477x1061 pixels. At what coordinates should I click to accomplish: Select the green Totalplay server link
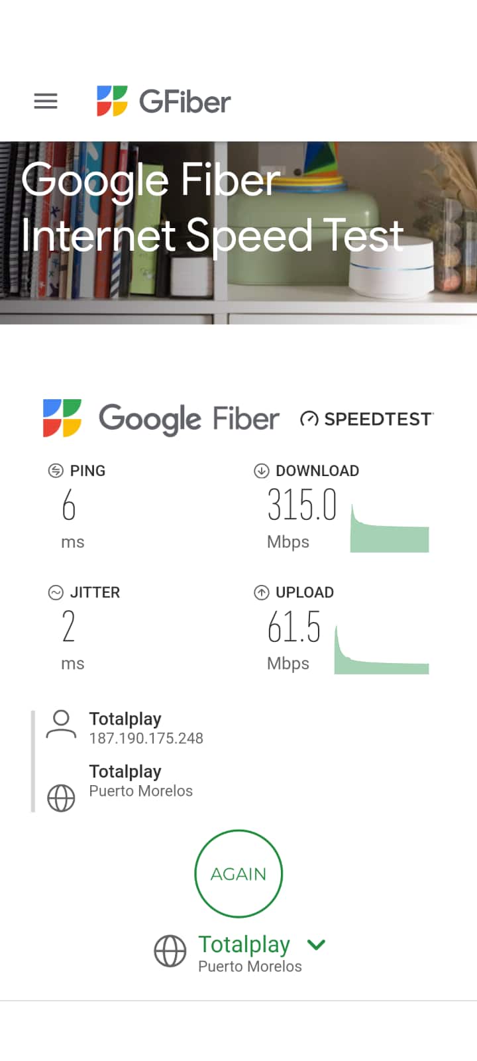point(244,944)
